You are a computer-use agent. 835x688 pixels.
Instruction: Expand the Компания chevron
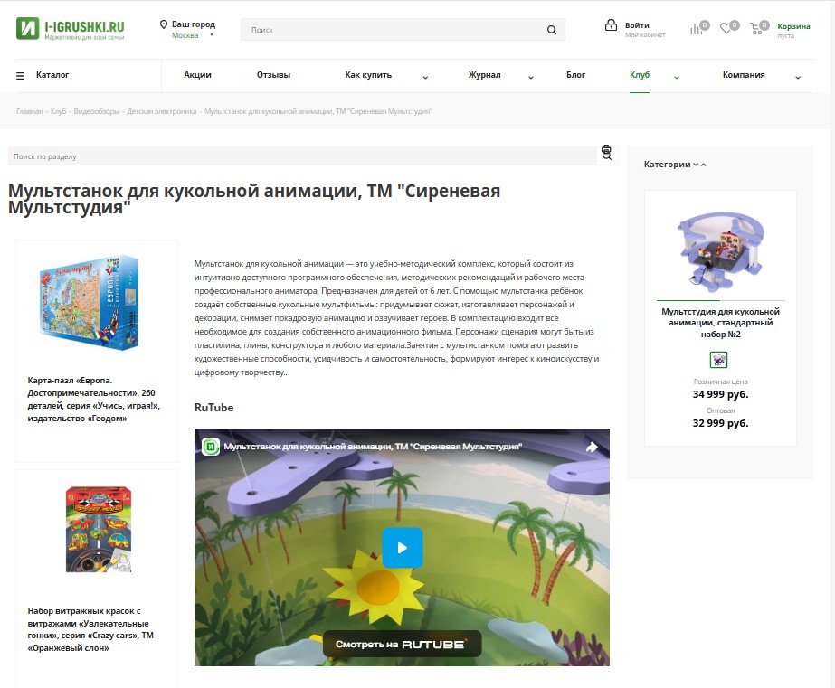[798, 77]
